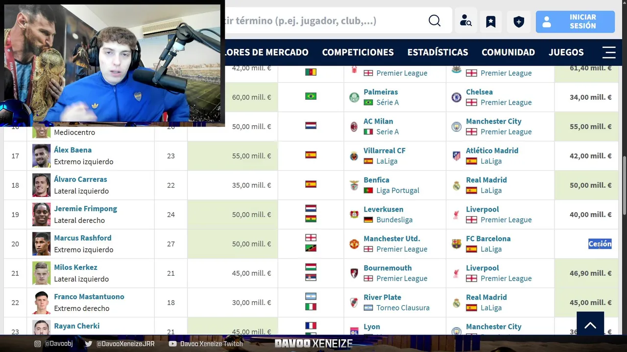The image size is (627, 352).
Task: Click the 45,00 mill. € Mastantuono fee
Action: click(591, 303)
